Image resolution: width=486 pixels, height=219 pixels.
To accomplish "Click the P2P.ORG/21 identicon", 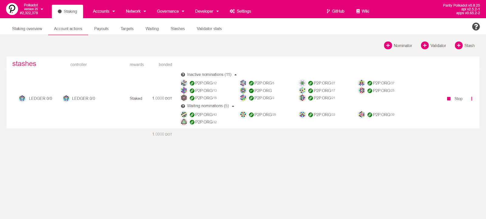I will coord(302,98).
